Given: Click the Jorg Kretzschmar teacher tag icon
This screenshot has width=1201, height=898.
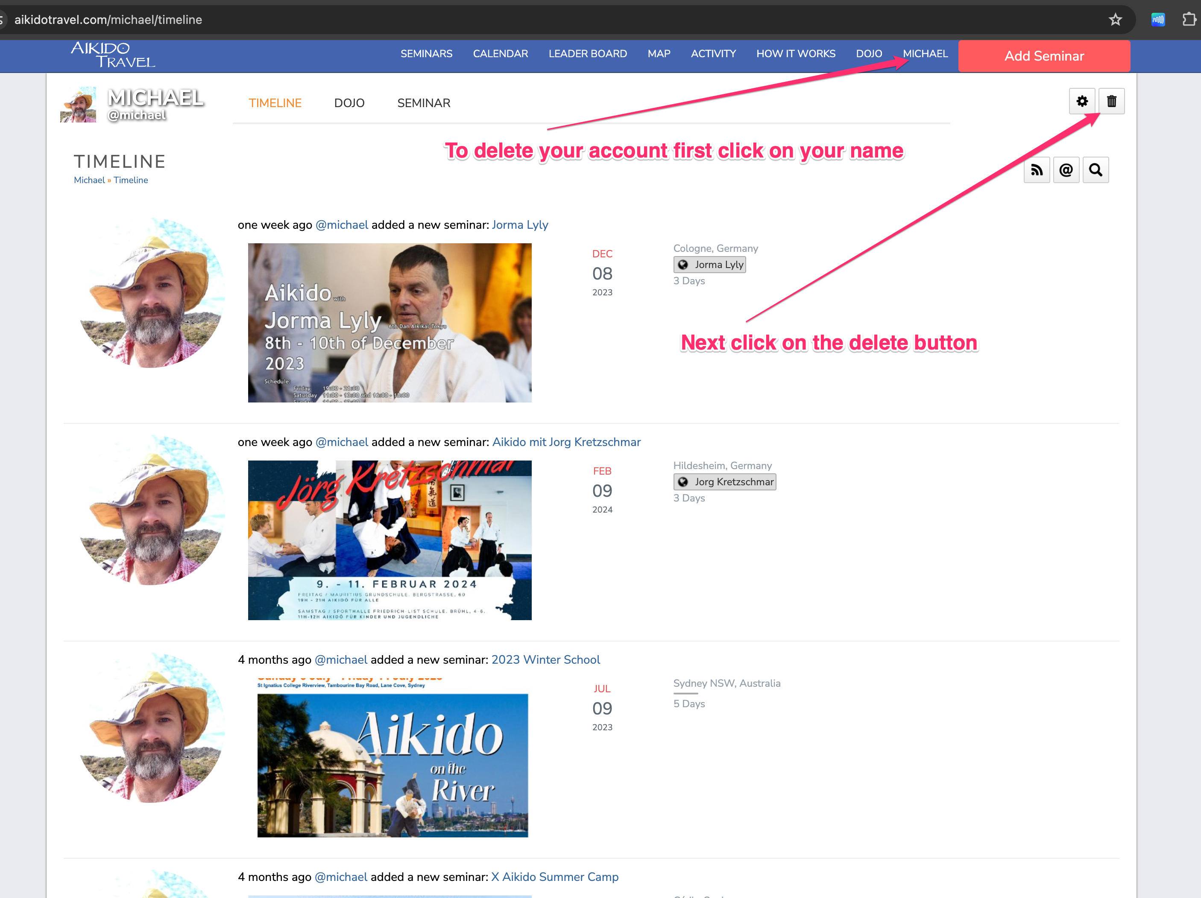Looking at the screenshot, I should point(683,482).
